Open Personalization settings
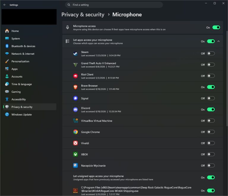The height and width of the screenshot is (196, 228). pos(30,61)
